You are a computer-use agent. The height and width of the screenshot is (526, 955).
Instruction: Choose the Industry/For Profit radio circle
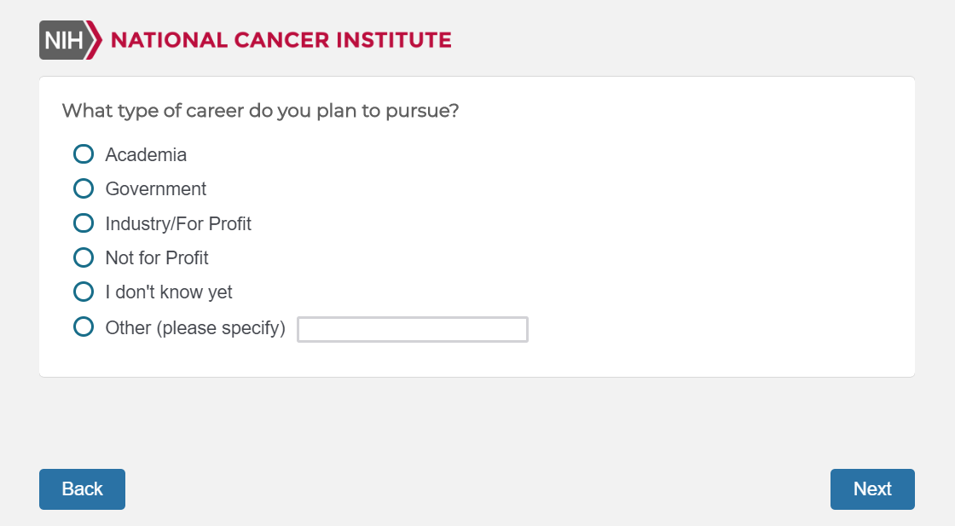tap(84, 223)
